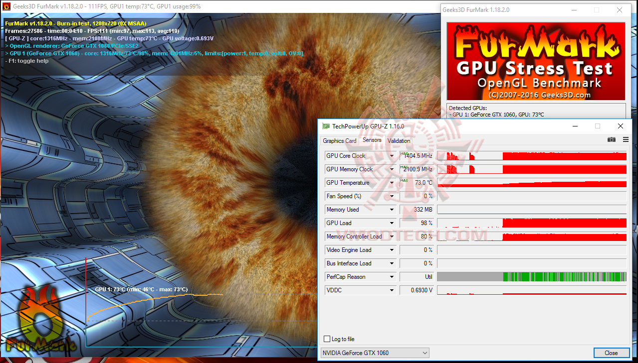
Task: Enable the Log to file checkbox
Action: (327, 339)
